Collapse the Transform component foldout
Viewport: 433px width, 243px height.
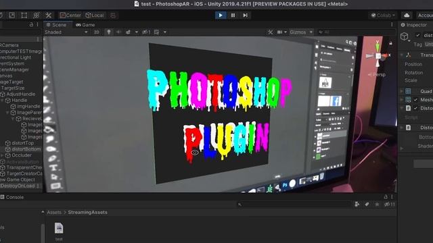[x=402, y=55]
